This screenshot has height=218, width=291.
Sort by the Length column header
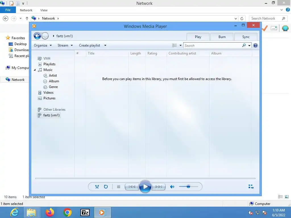click(137, 53)
